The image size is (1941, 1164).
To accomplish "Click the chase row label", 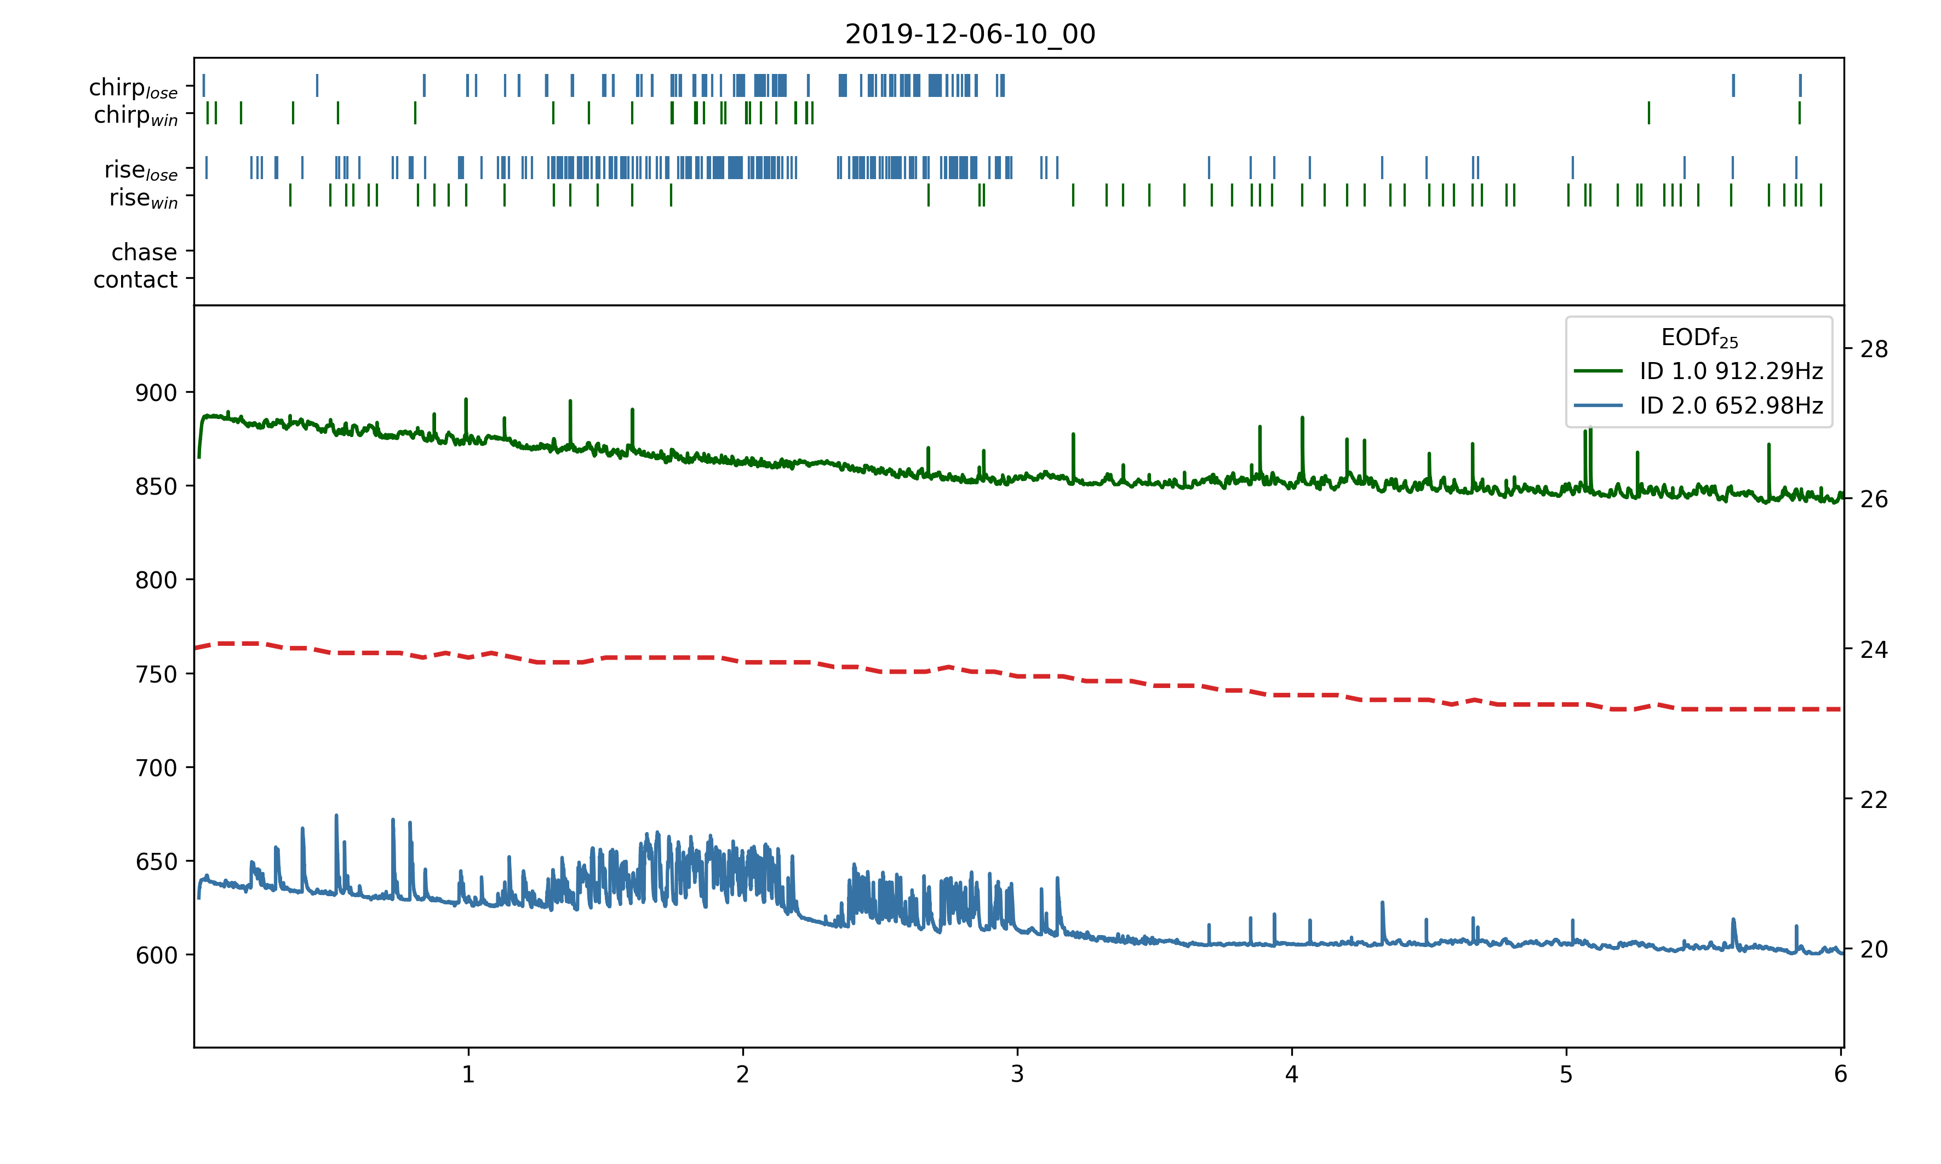I will click(x=144, y=252).
